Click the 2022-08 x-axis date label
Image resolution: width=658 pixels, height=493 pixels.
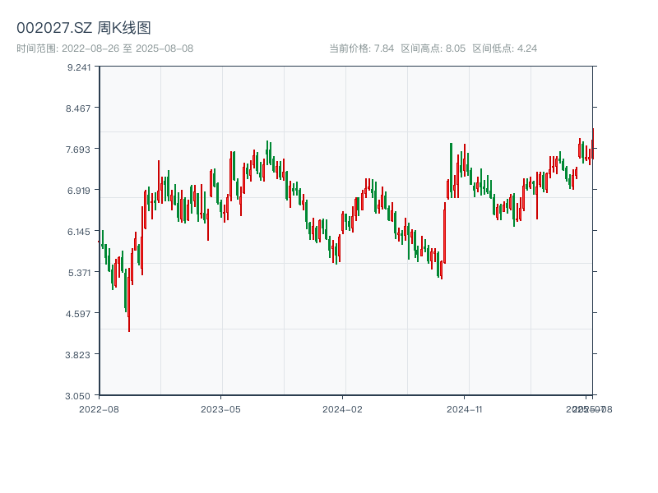click(x=99, y=408)
